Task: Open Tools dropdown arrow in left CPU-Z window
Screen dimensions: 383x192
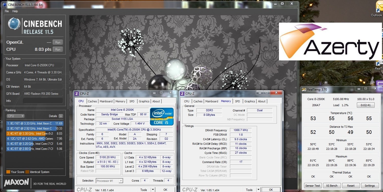Action: (153, 190)
